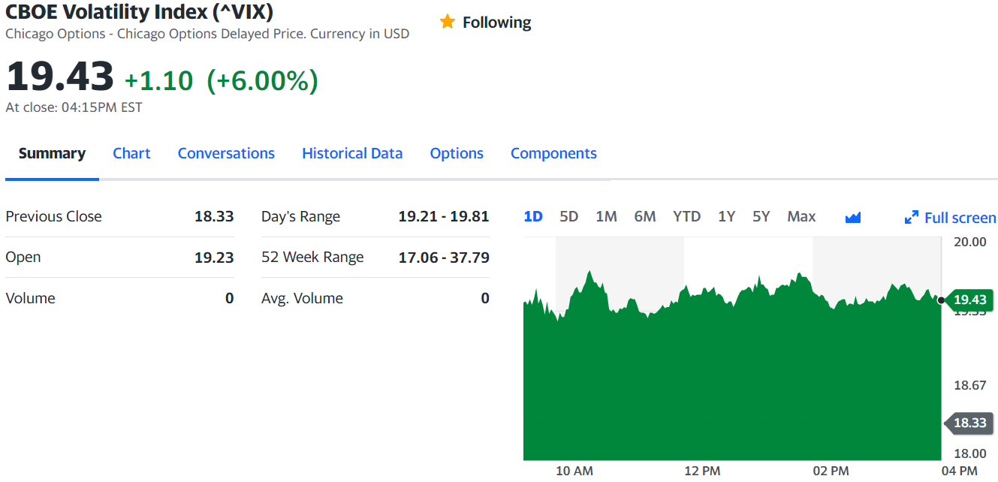This screenshot has height=482, width=998.
Task: Click the Avg. Volume value 0
Action: 485,298
